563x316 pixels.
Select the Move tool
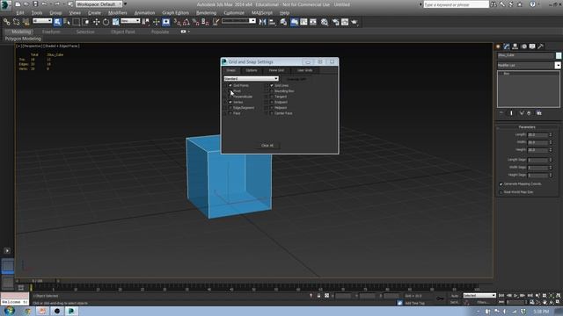(x=96, y=22)
